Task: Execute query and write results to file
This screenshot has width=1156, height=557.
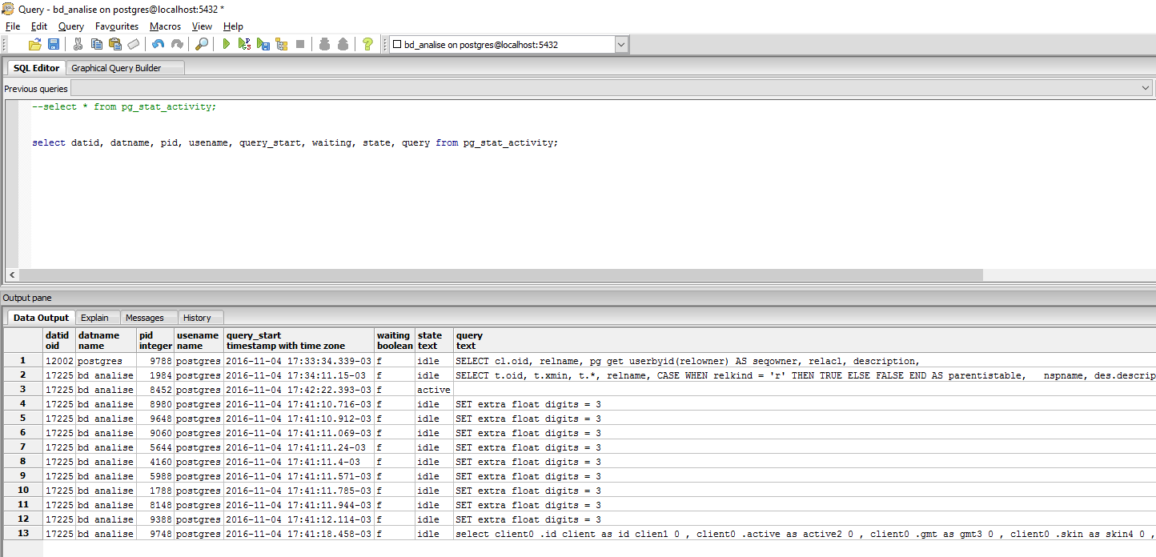Action: point(263,44)
